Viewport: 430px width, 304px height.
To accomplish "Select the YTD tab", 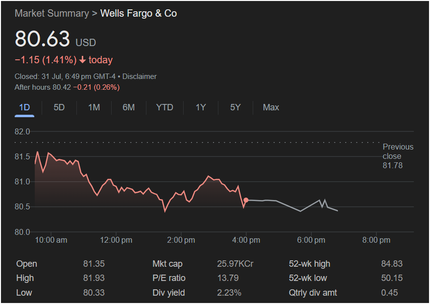I will click(x=165, y=107).
